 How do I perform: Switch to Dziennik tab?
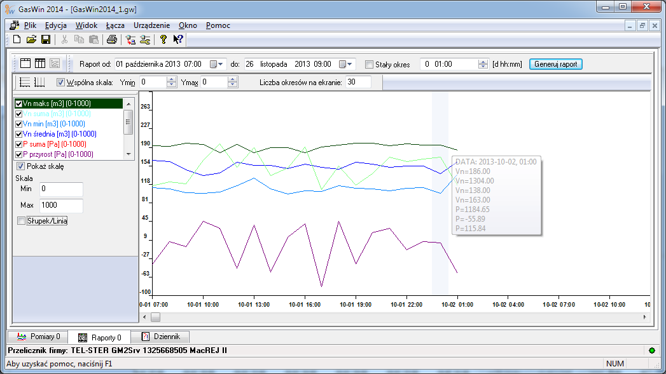(x=160, y=337)
